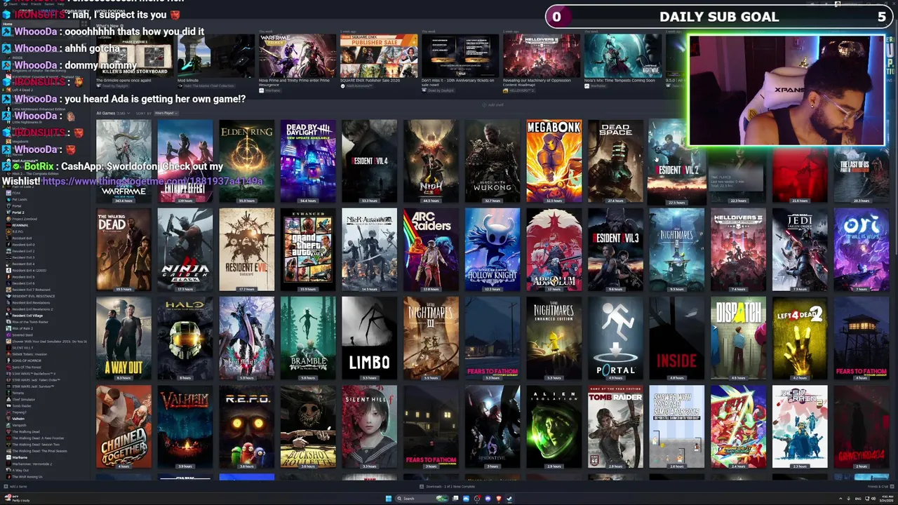Viewport: 898px width, 505px height.
Task: Select NieR Automata game cover
Action: [x=370, y=250]
